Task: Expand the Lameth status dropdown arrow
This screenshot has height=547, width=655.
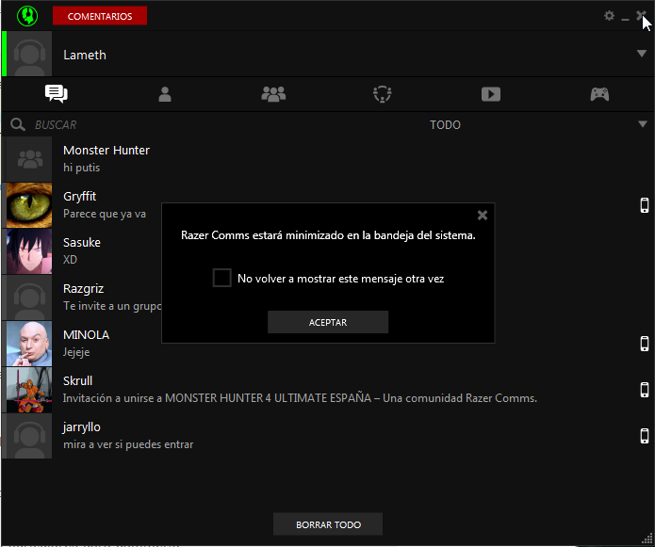Action: coord(642,53)
